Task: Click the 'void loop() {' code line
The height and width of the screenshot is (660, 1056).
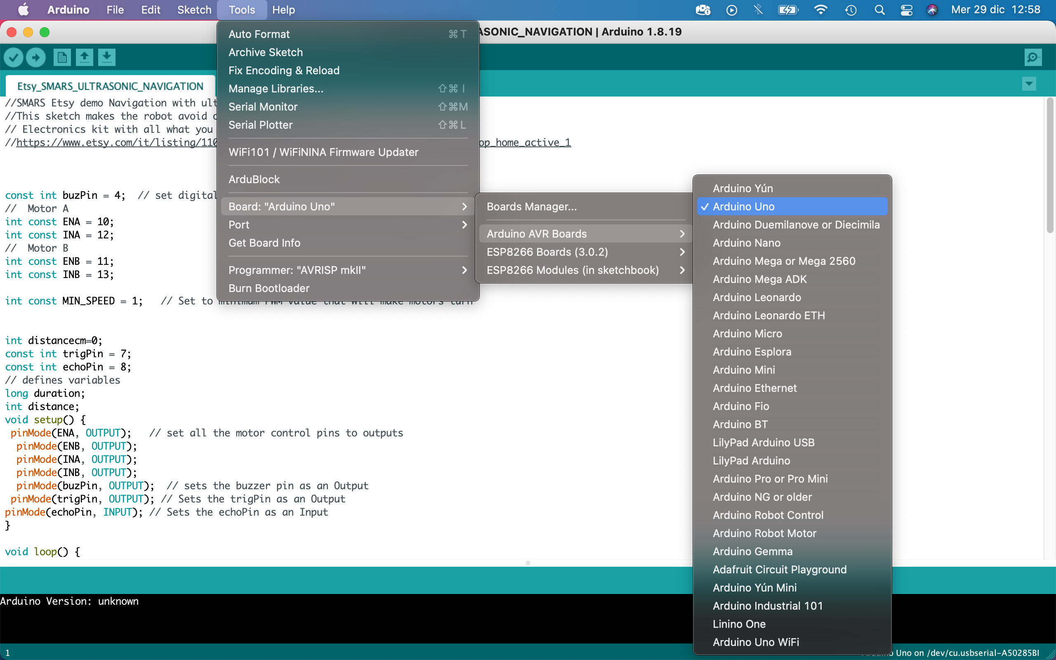Action: (42, 552)
